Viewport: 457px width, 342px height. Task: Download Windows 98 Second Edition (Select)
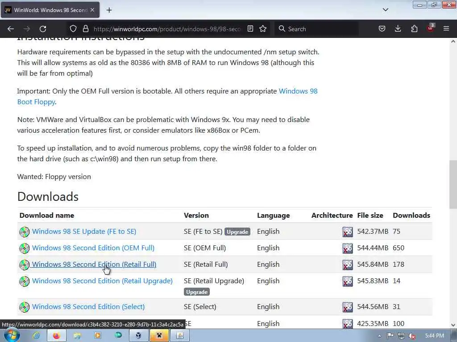88,307
